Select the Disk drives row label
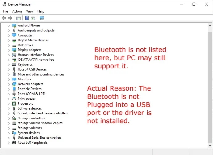The width and height of the screenshot is (213, 155). [25, 45]
